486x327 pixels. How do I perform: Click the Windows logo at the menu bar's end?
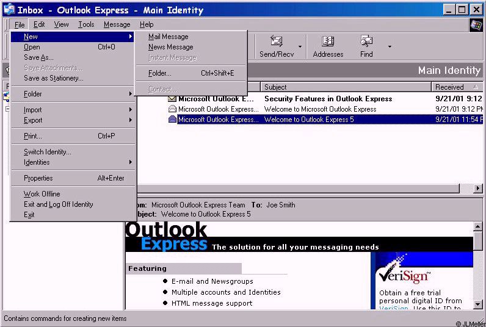(x=476, y=25)
